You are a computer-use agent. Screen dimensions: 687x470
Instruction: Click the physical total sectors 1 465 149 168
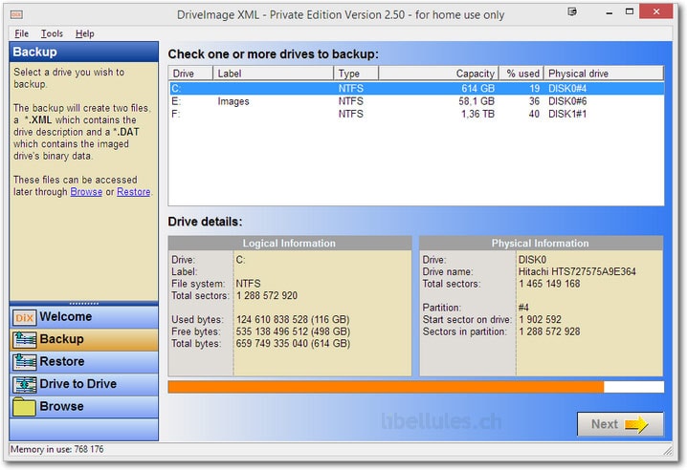[x=549, y=284]
